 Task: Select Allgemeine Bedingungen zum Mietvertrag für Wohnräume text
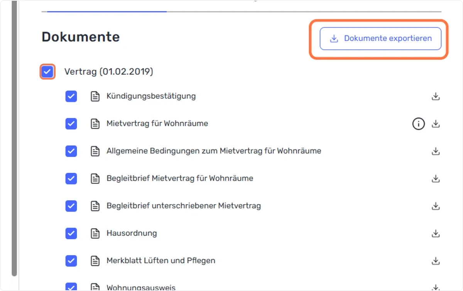(214, 151)
